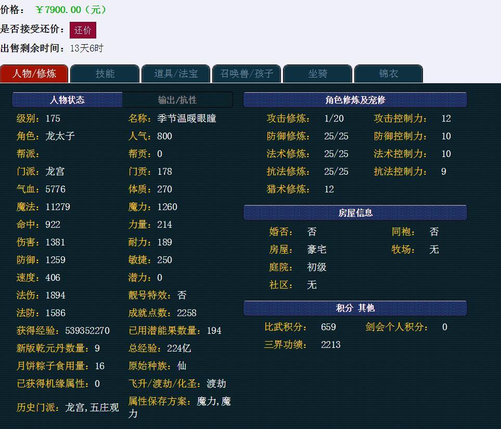Click the 还价 bargain button
501x429 pixels.
point(83,30)
